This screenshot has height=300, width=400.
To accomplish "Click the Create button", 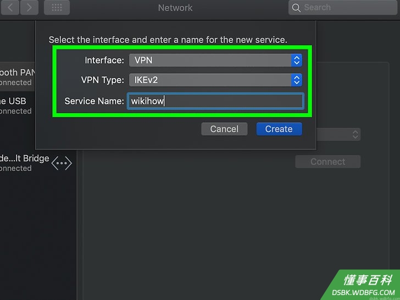I will 279,129.
